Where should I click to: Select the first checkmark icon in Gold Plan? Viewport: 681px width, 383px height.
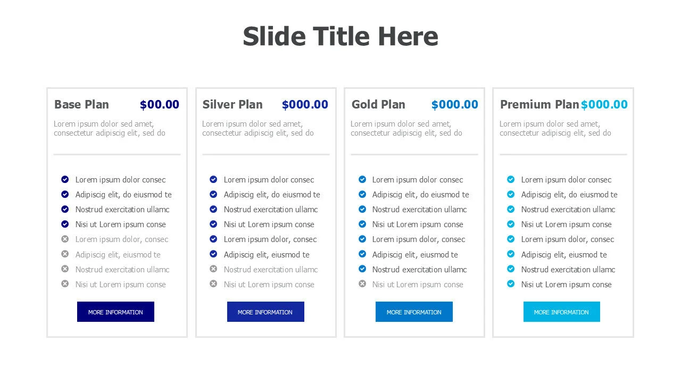(x=362, y=179)
